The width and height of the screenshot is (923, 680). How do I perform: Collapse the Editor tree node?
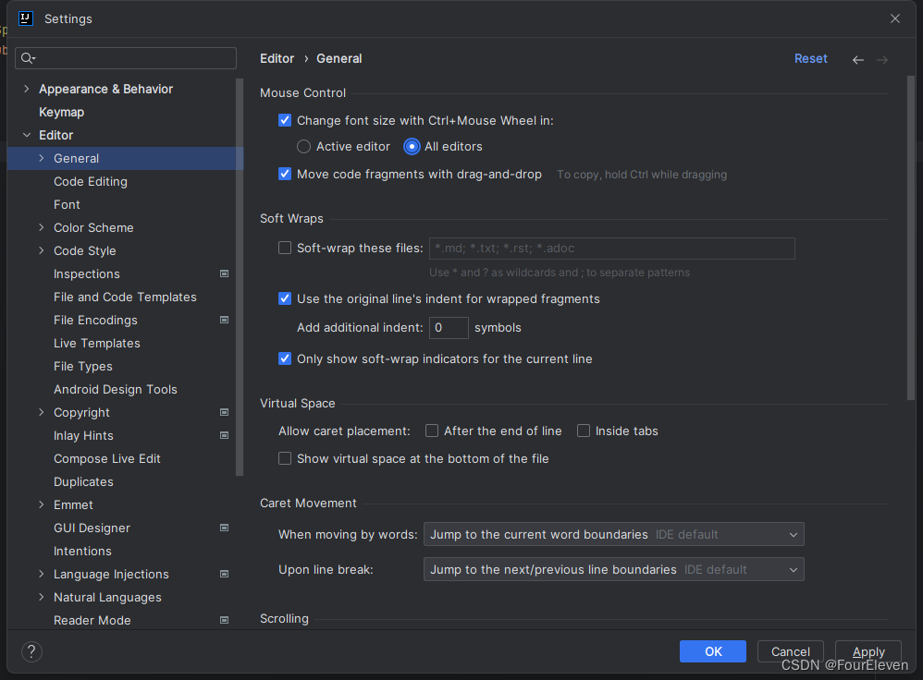tap(27, 135)
